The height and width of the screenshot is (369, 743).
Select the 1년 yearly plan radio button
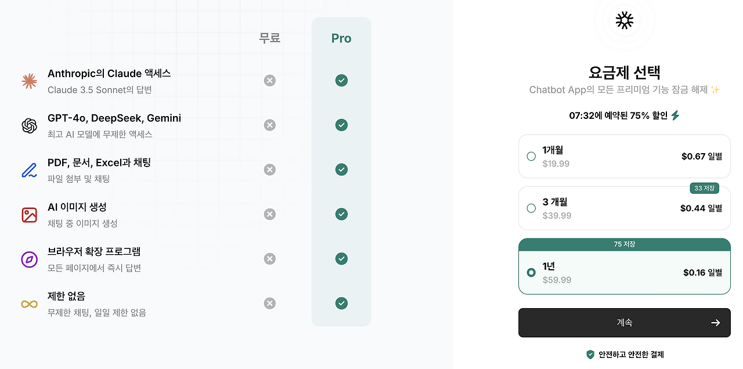click(x=531, y=272)
